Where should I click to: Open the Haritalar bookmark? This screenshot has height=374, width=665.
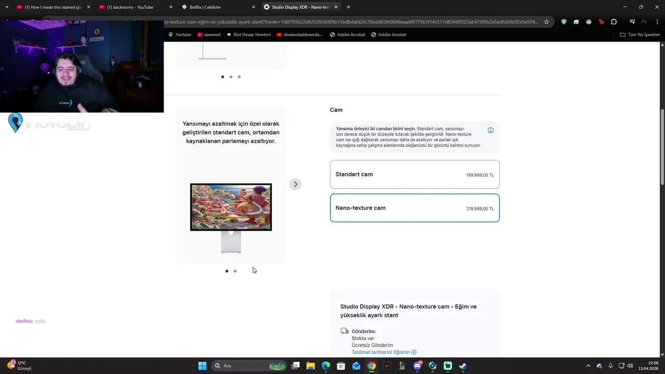pos(180,35)
